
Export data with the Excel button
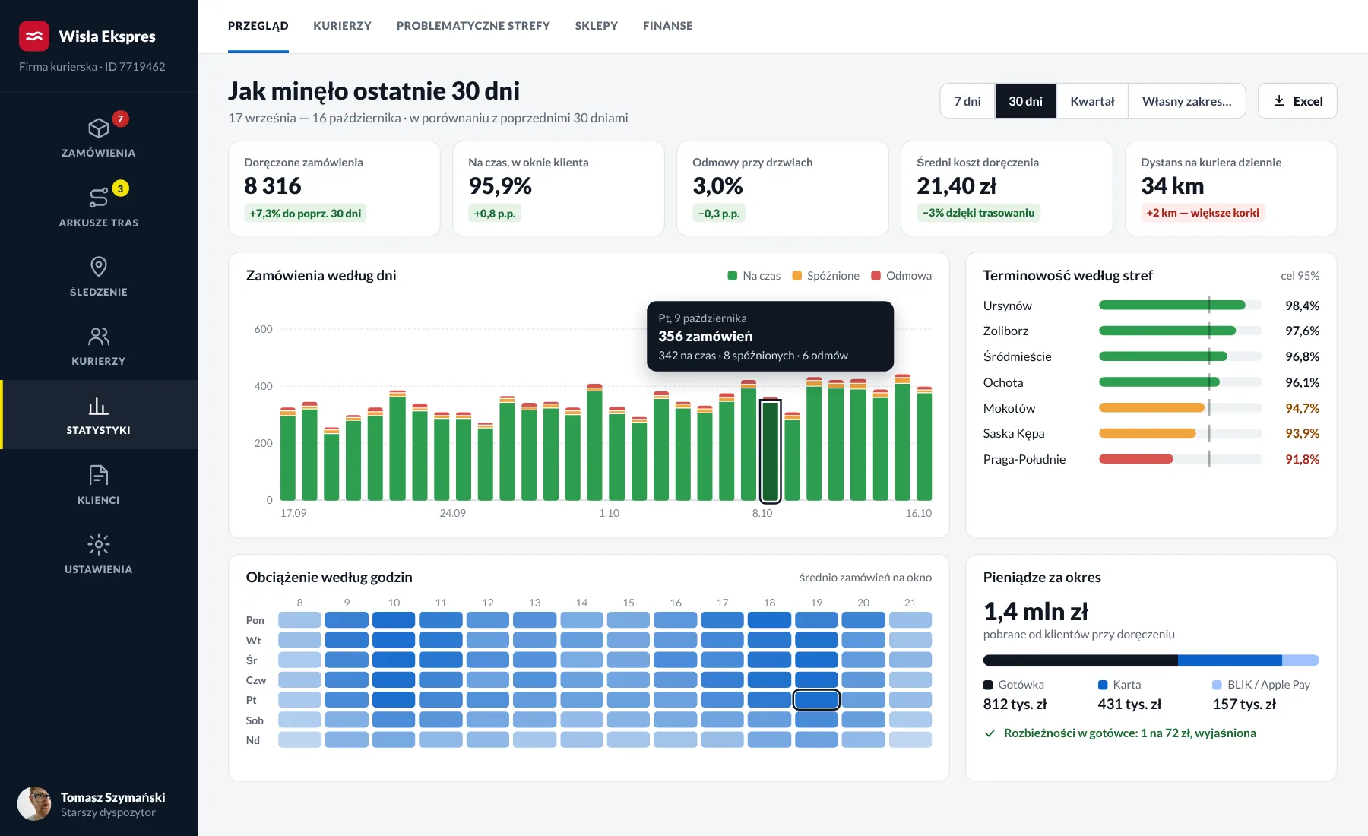[1297, 101]
